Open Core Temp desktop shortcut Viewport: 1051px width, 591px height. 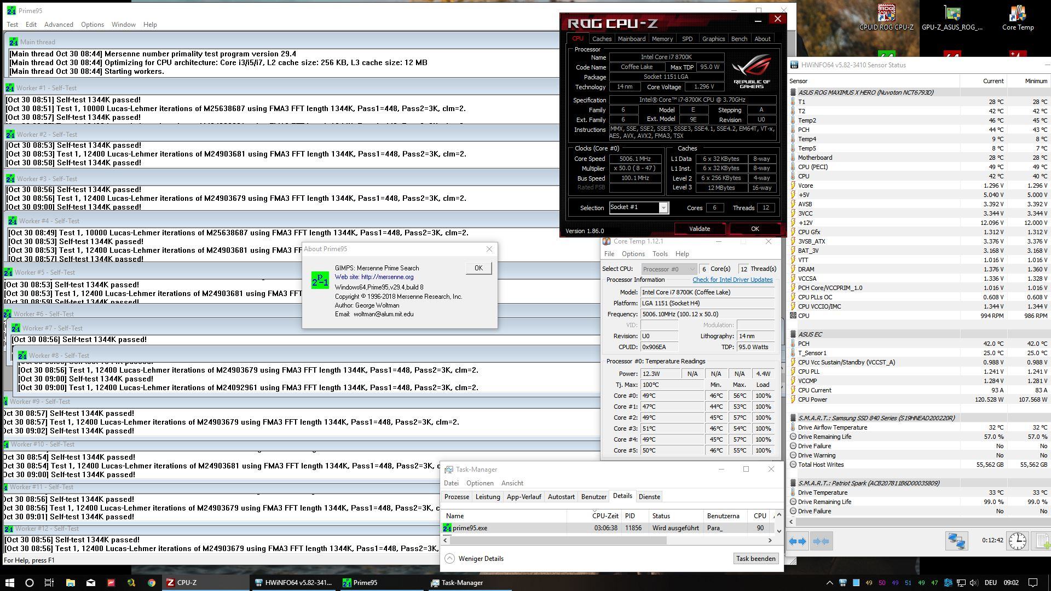[x=1018, y=18]
